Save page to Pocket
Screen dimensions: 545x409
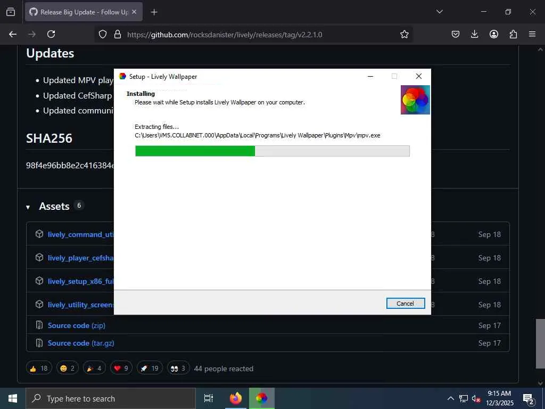tap(456, 34)
